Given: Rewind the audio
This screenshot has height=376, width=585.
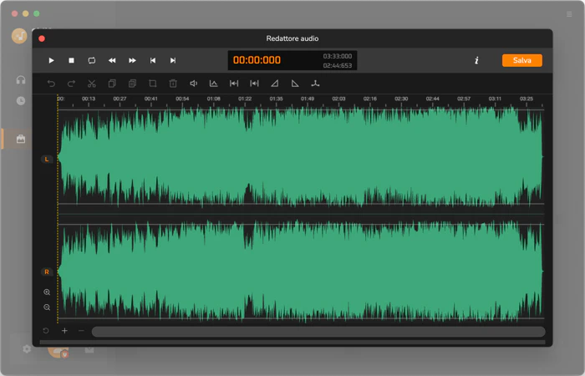Looking at the screenshot, I should coord(112,60).
